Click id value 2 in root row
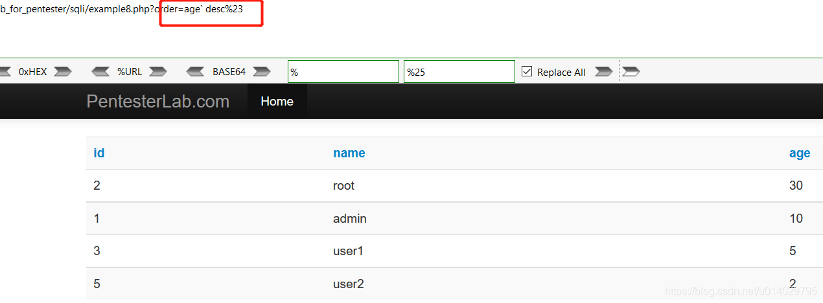Viewport: 823px width, 303px height. point(97,186)
